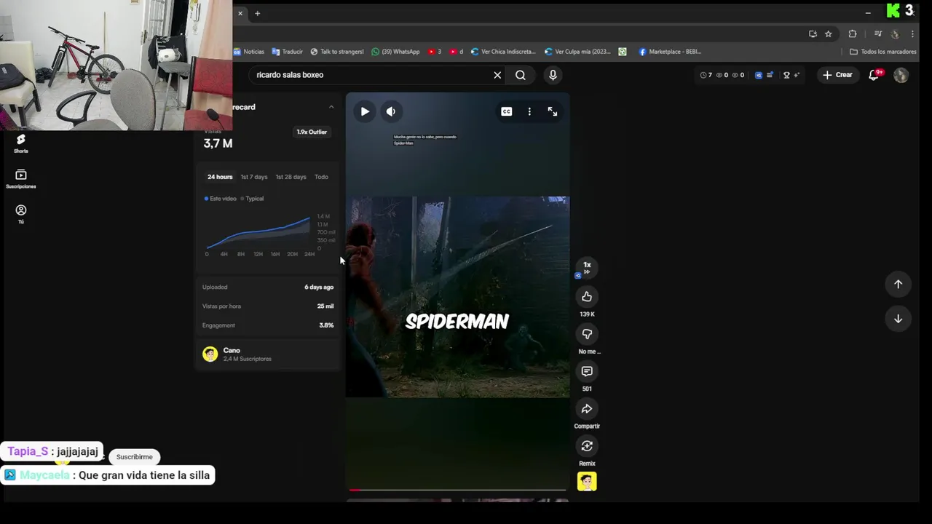
Task: Open the Marketplace Facebook bookmark
Action: coord(670,52)
